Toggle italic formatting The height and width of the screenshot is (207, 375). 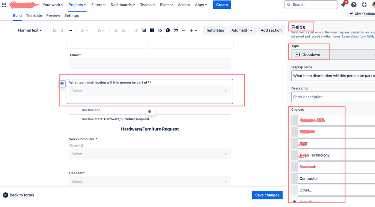[62, 30]
